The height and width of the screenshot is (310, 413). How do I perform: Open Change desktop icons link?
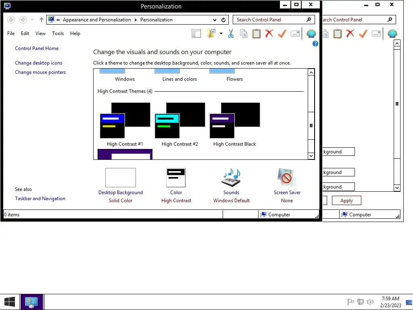tap(38, 63)
